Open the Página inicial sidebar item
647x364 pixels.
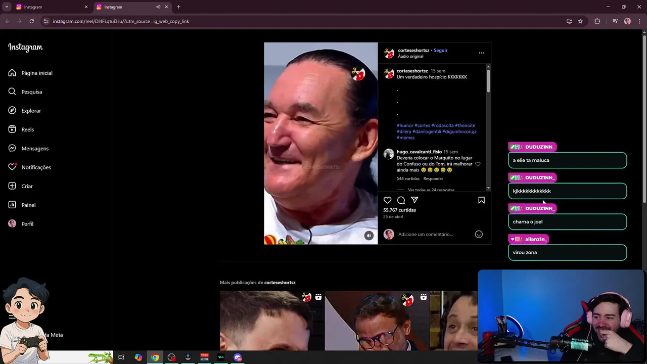pyautogui.click(x=30, y=73)
